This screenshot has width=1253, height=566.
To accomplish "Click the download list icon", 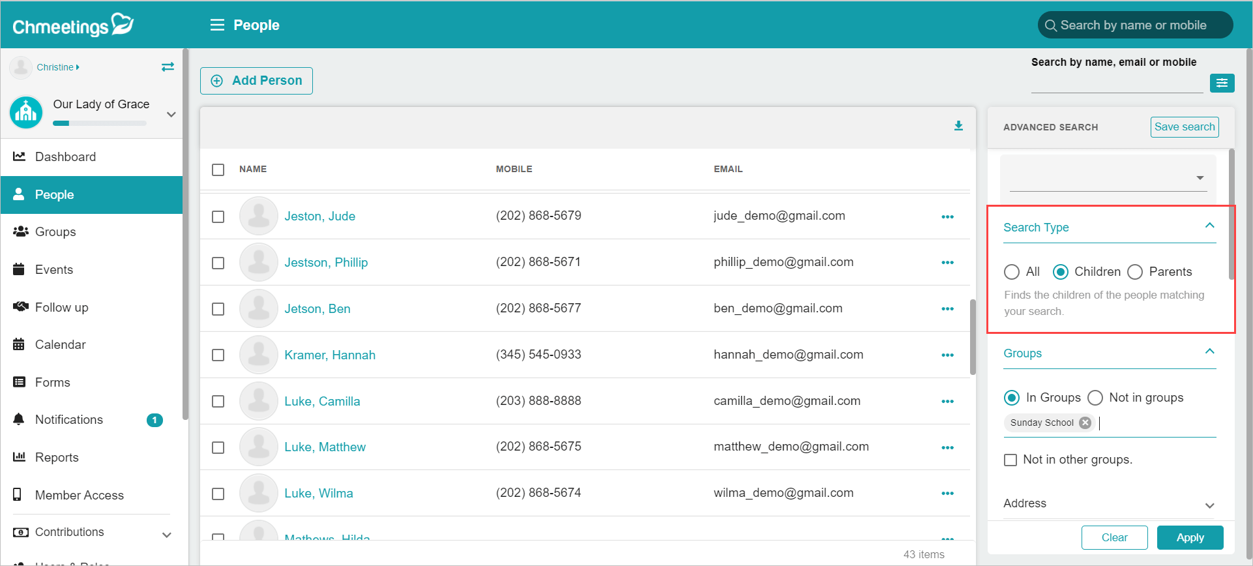I will coord(958,126).
